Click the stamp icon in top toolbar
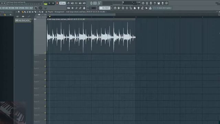This screenshot has height=124, width=220. click(x=84, y=8)
